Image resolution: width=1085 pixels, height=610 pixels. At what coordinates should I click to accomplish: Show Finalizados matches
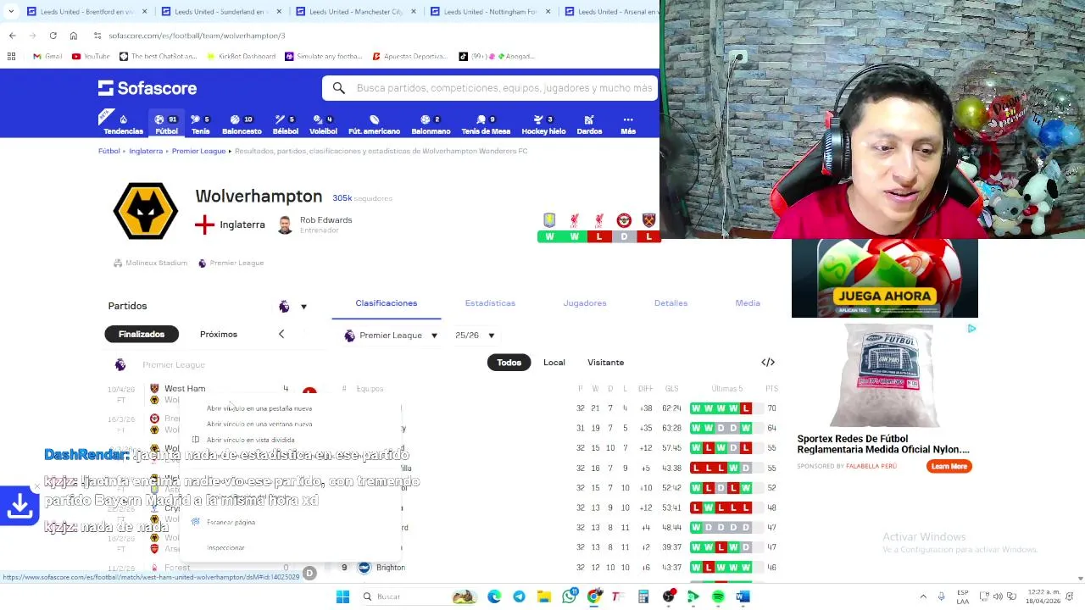pos(142,334)
